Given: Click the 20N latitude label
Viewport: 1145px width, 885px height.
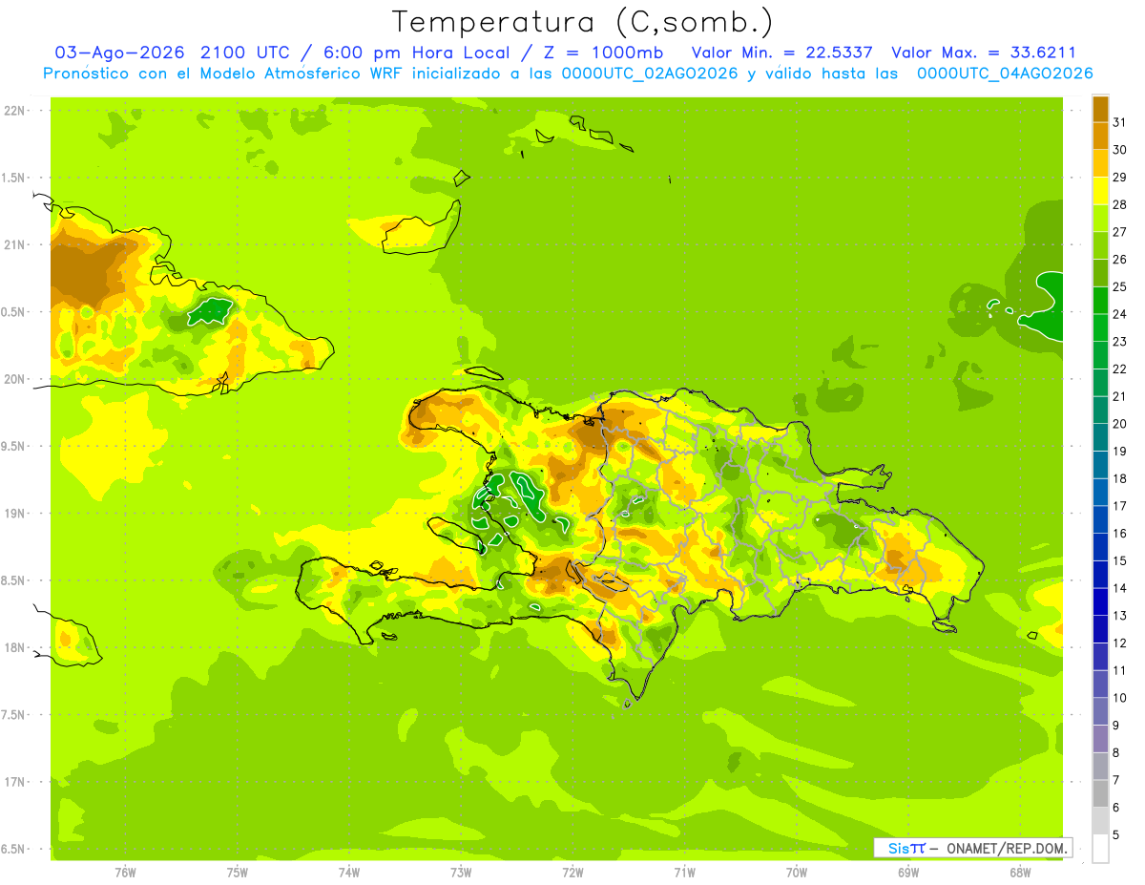Looking at the screenshot, I should point(14,379).
